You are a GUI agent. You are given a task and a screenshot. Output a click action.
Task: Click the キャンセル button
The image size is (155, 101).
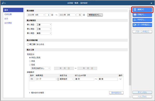(142, 92)
